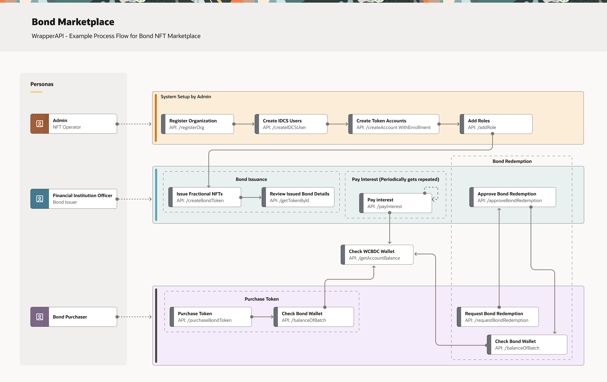The width and height of the screenshot is (607, 382).
Task: Click the Financial Institution Officer persona icon
Action: tap(40, 199)
